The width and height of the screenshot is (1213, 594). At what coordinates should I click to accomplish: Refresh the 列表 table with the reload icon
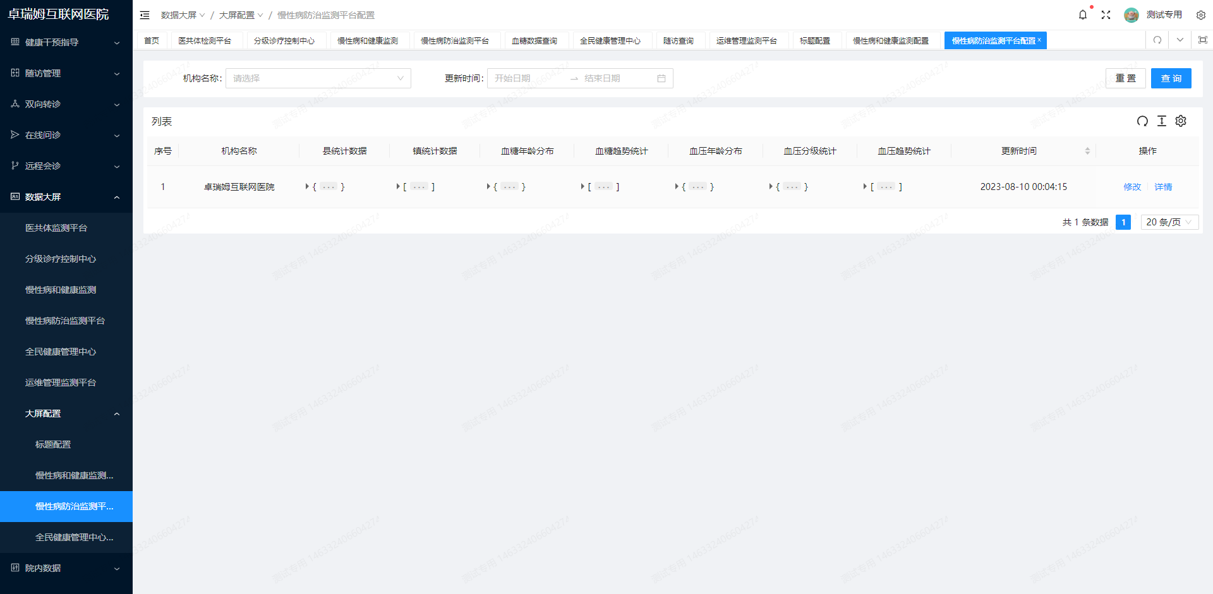pos(1142,121)
